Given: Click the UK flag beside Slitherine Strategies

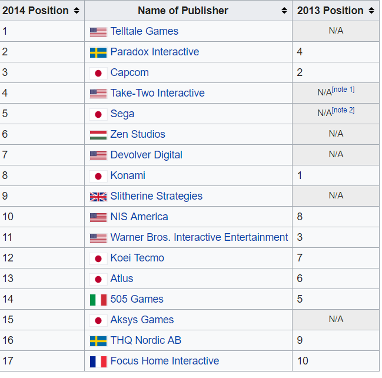Looking at the screenshot, I should [98, 197].
